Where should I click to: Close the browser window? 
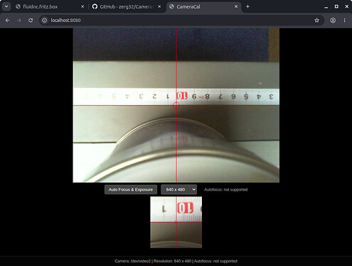click(x=346, y=6)
